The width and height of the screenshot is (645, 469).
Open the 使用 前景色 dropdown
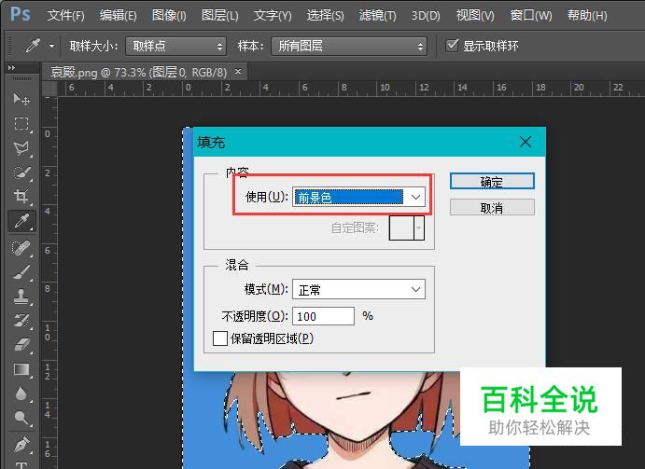(x=358, y=198)
